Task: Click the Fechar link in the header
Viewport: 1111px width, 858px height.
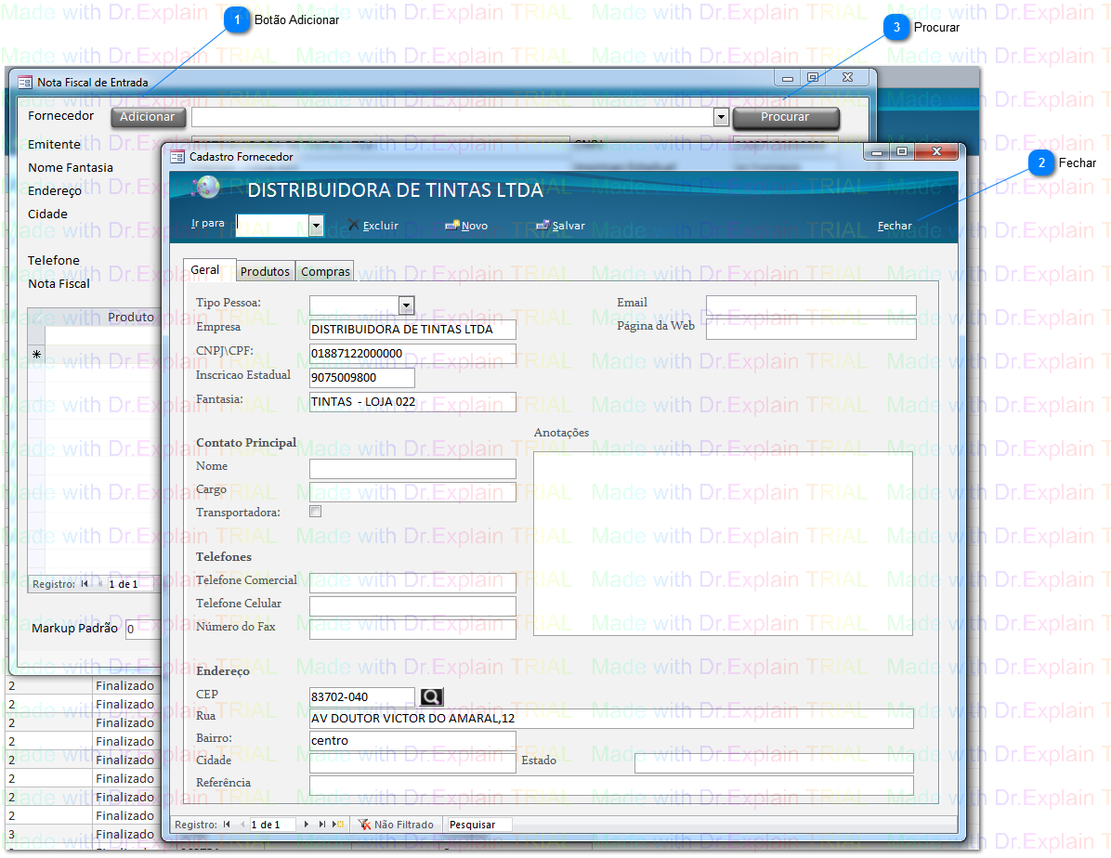Action: coord(895,226)
